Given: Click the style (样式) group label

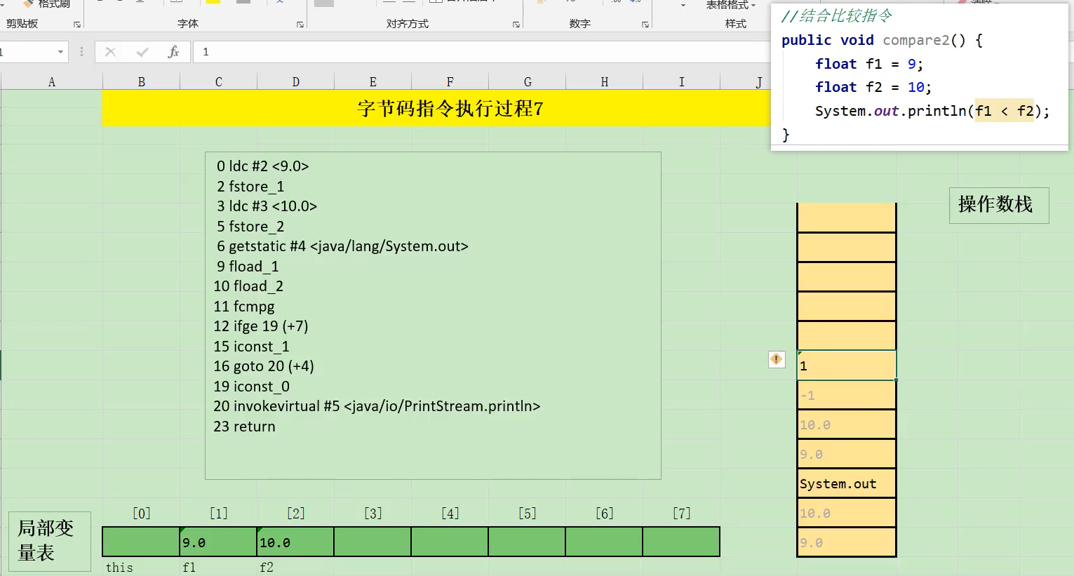Looking at the screenshot, I should click(x=736, y=24).
